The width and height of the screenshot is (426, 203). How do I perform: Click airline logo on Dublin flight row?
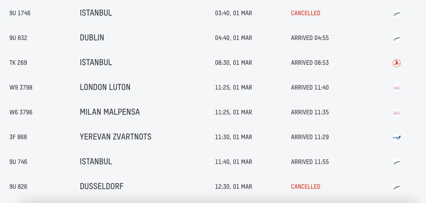(x=396, y=38)
